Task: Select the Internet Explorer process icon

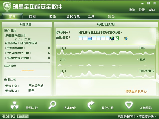Action: 126,38
